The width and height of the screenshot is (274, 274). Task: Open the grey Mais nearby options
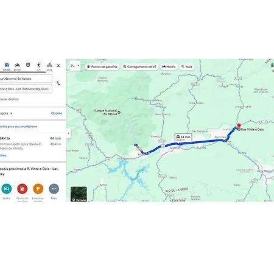click(x=54, y=189)
